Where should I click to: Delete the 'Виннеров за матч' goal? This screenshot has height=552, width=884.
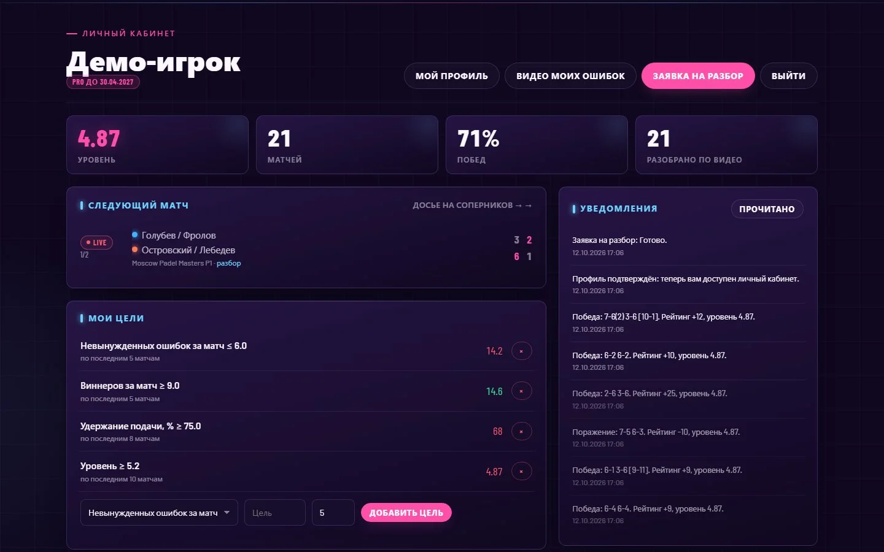pos(521,391)
